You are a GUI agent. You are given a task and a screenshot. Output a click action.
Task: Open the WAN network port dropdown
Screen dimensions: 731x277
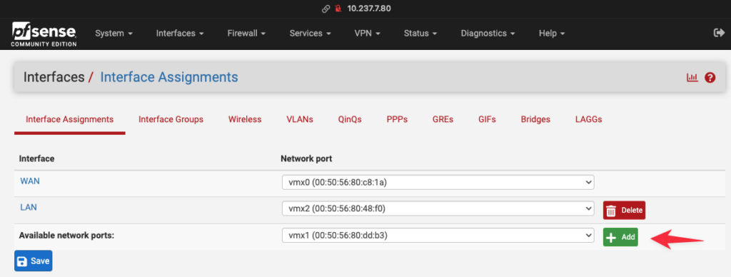click(438, 183)
